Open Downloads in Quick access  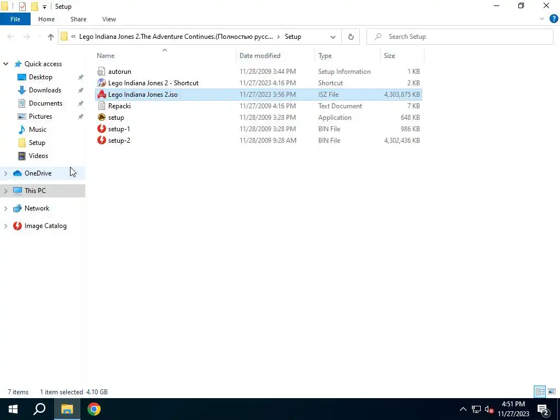pos(45,90)
